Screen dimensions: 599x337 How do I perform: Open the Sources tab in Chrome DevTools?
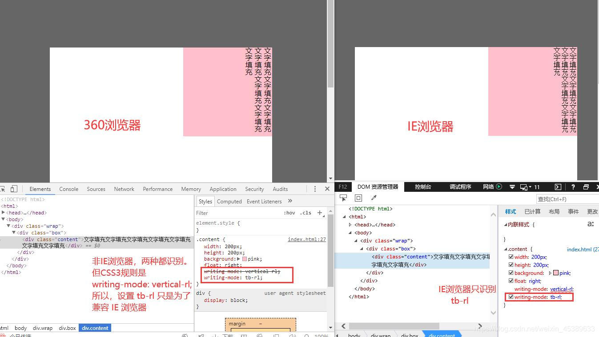(96, 189)
